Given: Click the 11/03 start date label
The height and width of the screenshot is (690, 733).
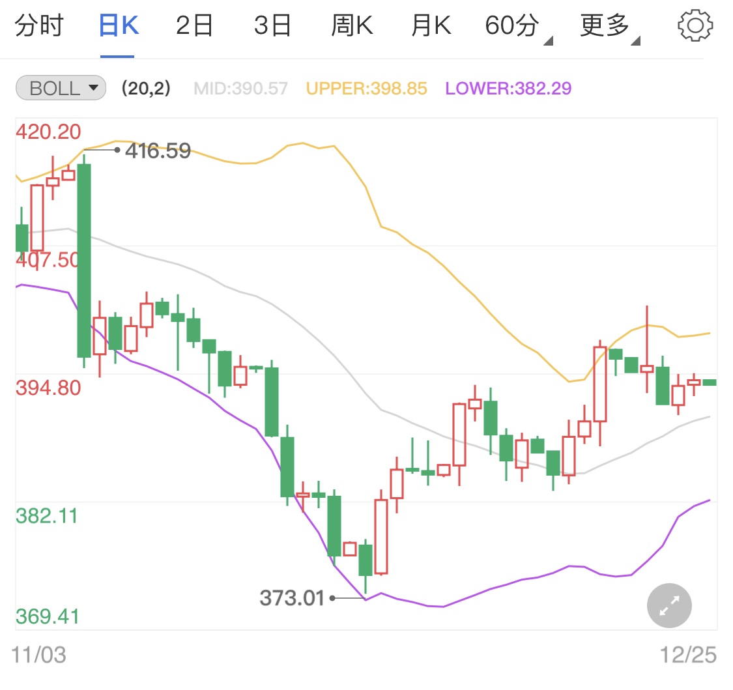Looking at the screenshot, I should click(x=38, y=655).
